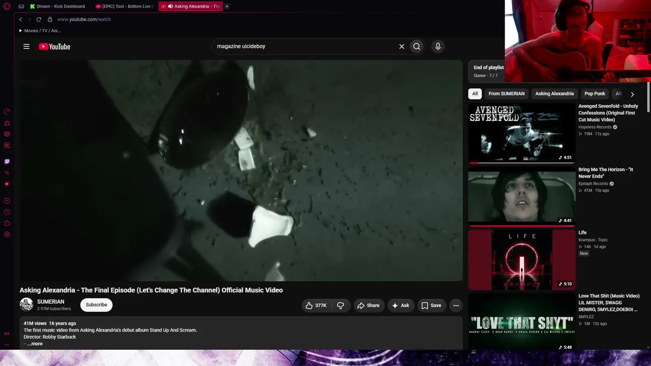Select the Asking Alexandria chip
The image size is (651, 366).
tap(554, 94)
